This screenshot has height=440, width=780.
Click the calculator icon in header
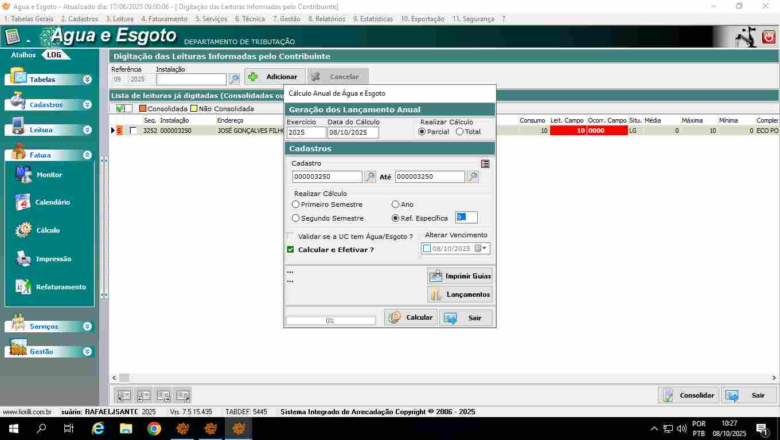(13, 37)
